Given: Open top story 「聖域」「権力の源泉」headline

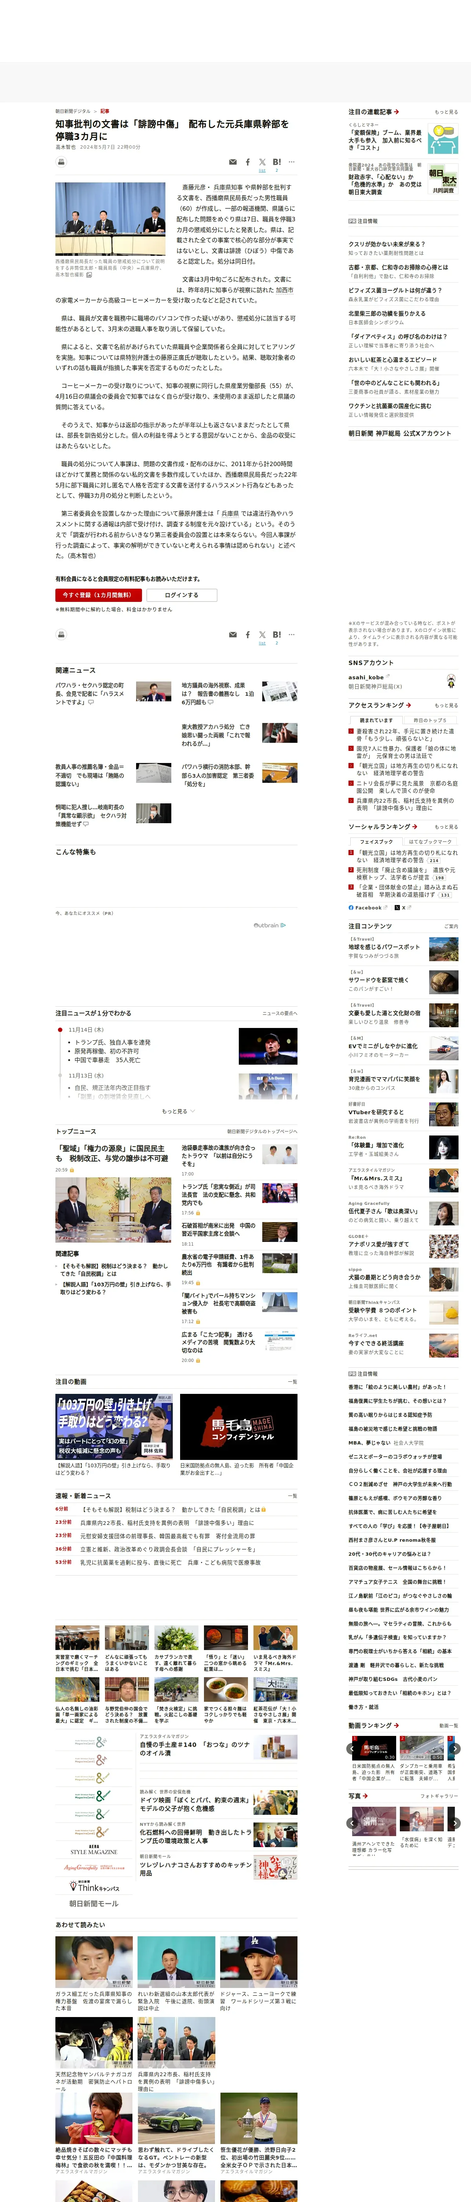Looking at the screenshot, I should tap(112, 1153).
